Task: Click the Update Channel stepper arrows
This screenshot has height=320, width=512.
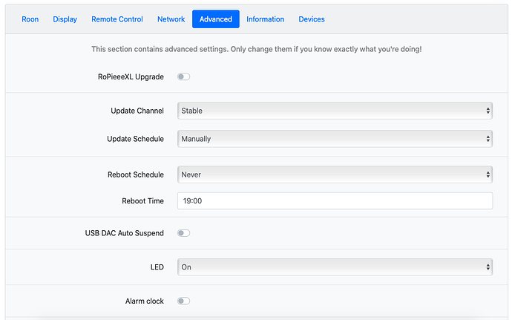Action: coord(488,111)
